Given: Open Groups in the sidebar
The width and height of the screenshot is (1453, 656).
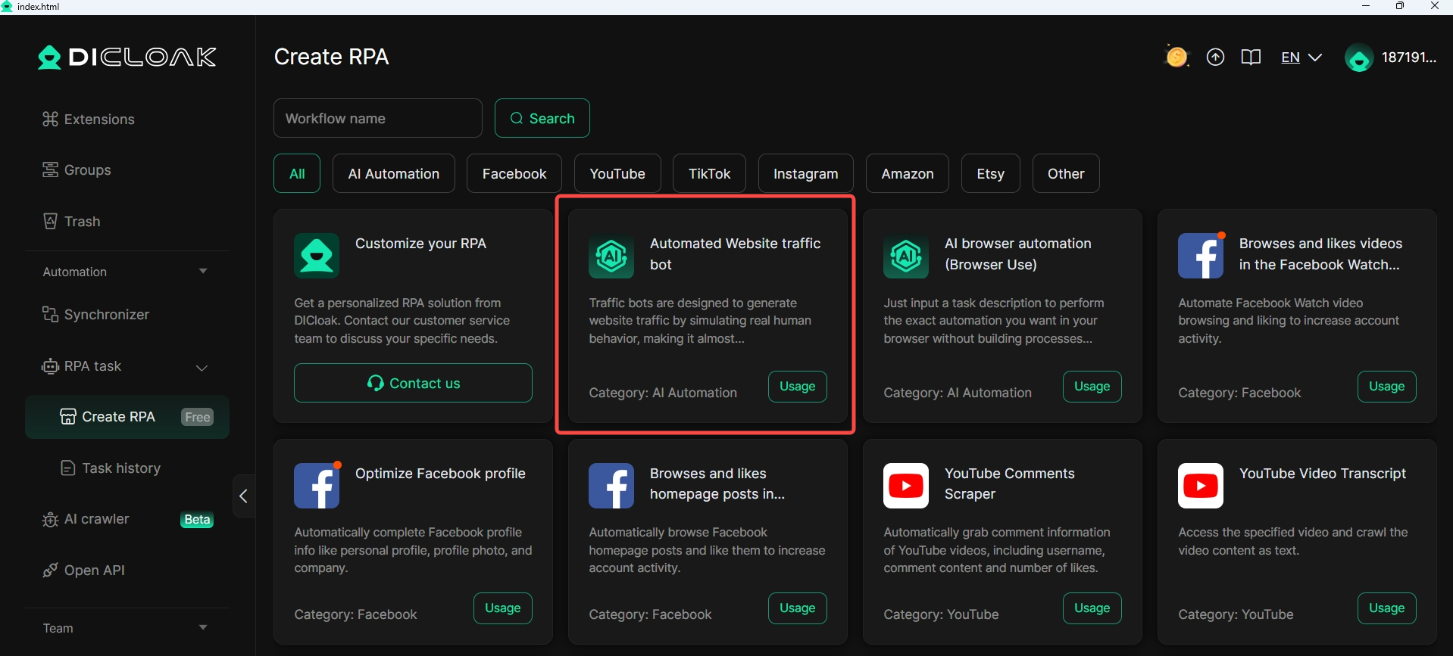Looking at the screenshot, I should click(77, 169).
